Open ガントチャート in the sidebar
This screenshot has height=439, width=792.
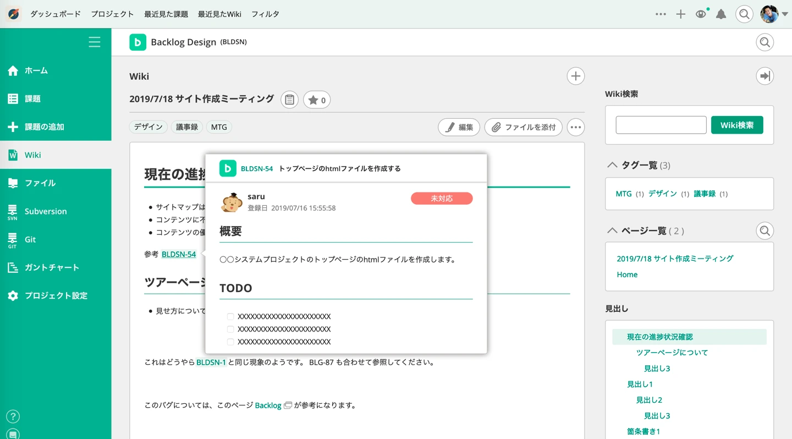pyautogui.click(x=52, y=267)
